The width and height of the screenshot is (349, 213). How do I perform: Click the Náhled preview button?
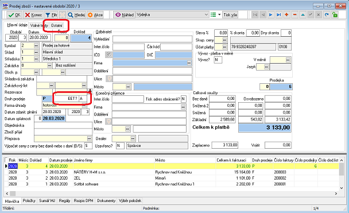125,15
